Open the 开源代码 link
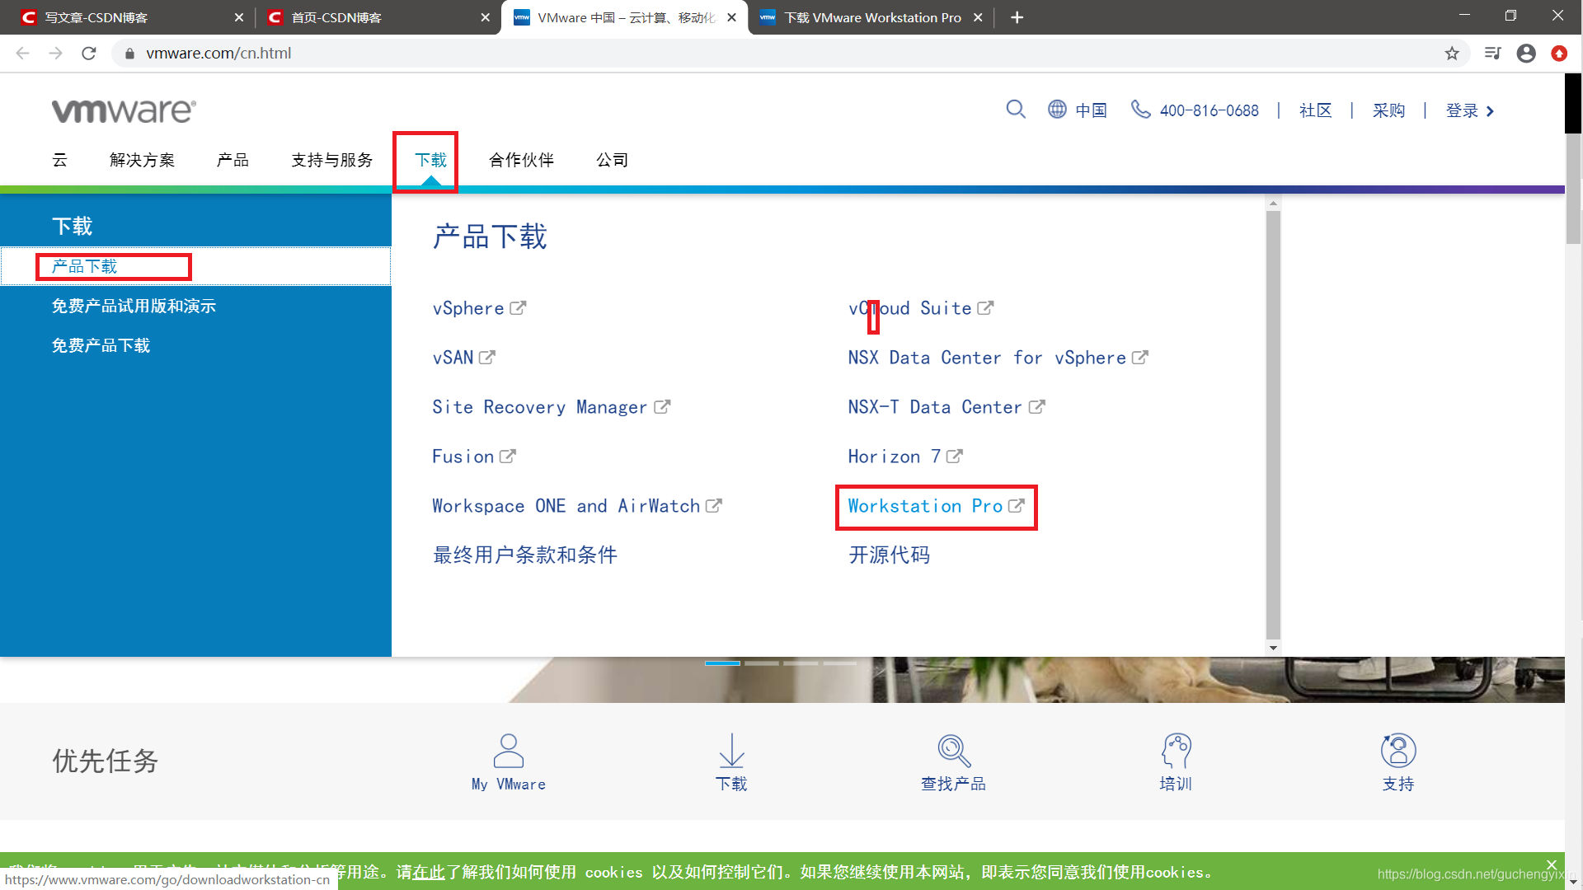 point(890,555)
